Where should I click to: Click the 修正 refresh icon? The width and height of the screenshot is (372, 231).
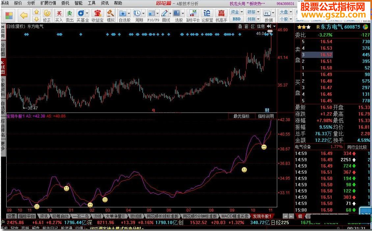47,13
